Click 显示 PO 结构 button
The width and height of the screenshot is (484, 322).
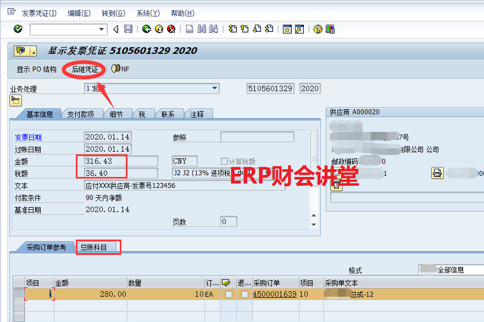[x=36, y=69]
